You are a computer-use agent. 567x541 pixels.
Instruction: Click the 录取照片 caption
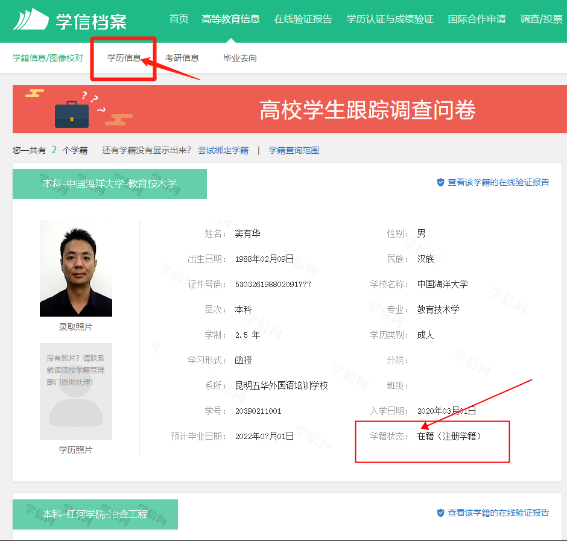pyautogui.click(x=75, y=327)
